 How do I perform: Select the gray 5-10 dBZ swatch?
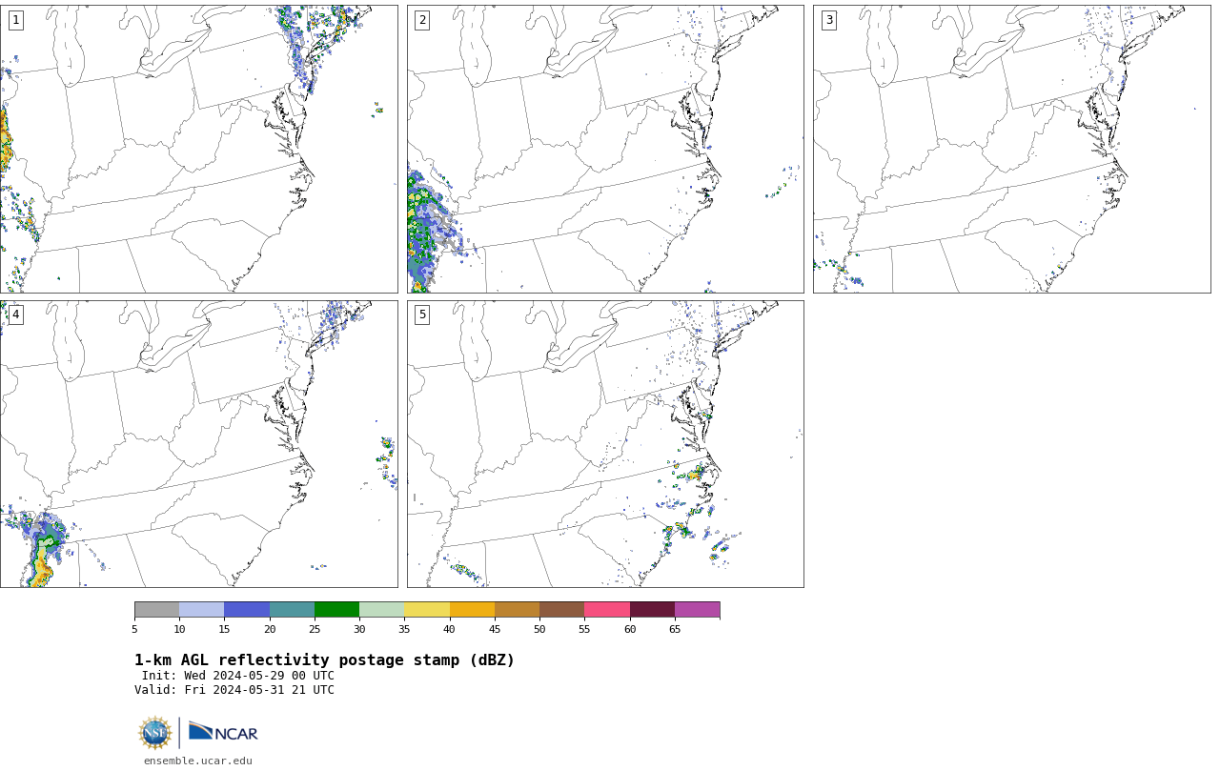[156, 610]
